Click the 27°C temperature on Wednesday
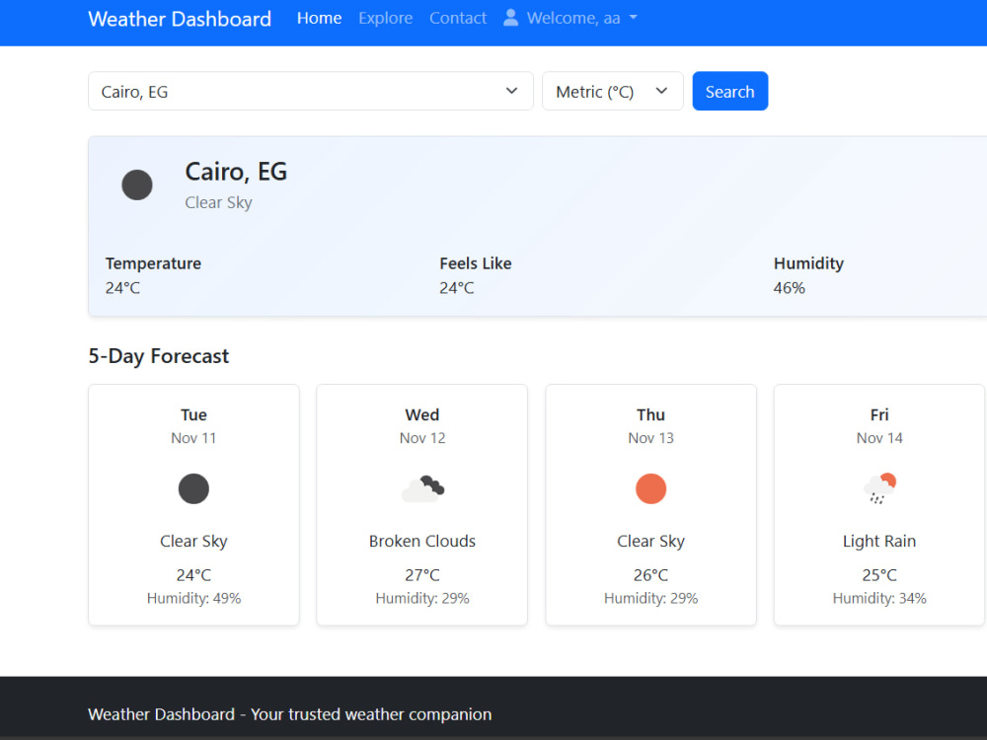The width and height of the screenshot is (987, 740). point(422,575)
